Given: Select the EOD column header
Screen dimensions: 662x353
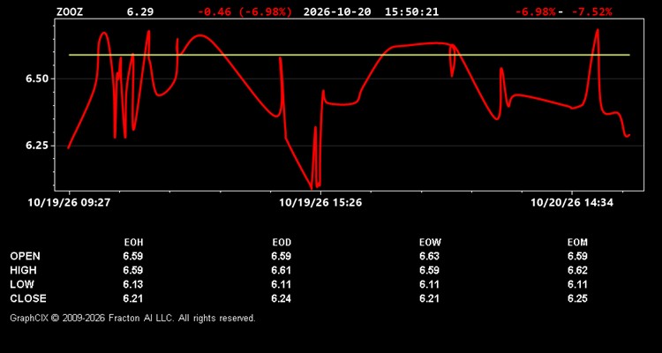Looking at the screenshot, I should point(282,243).
